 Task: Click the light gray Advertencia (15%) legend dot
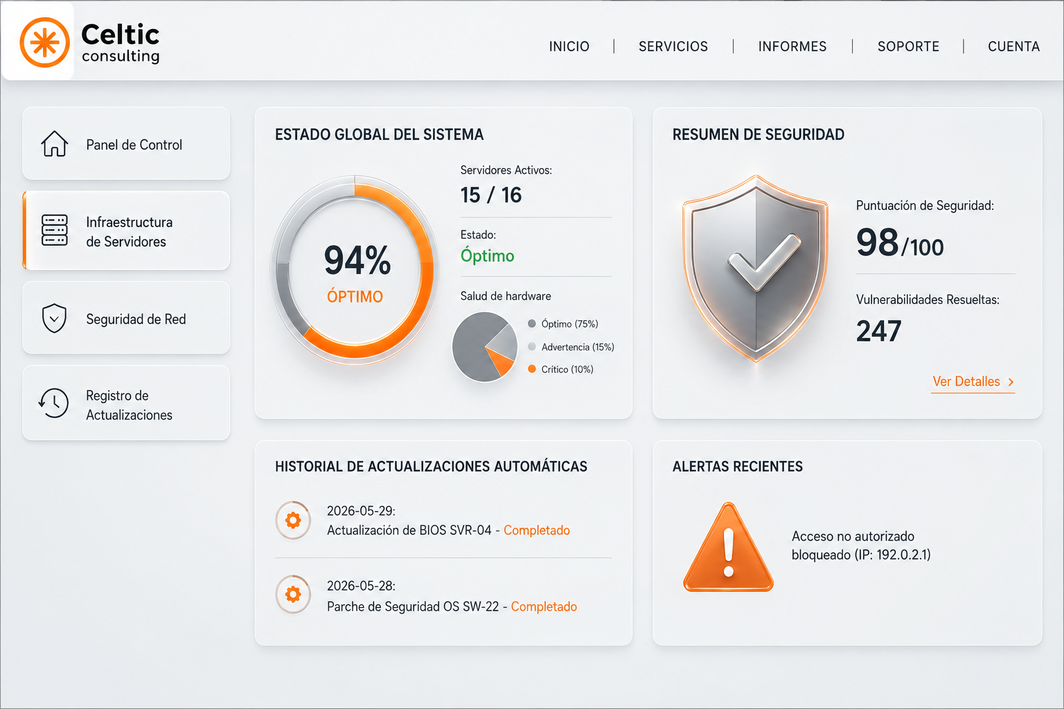532,347
